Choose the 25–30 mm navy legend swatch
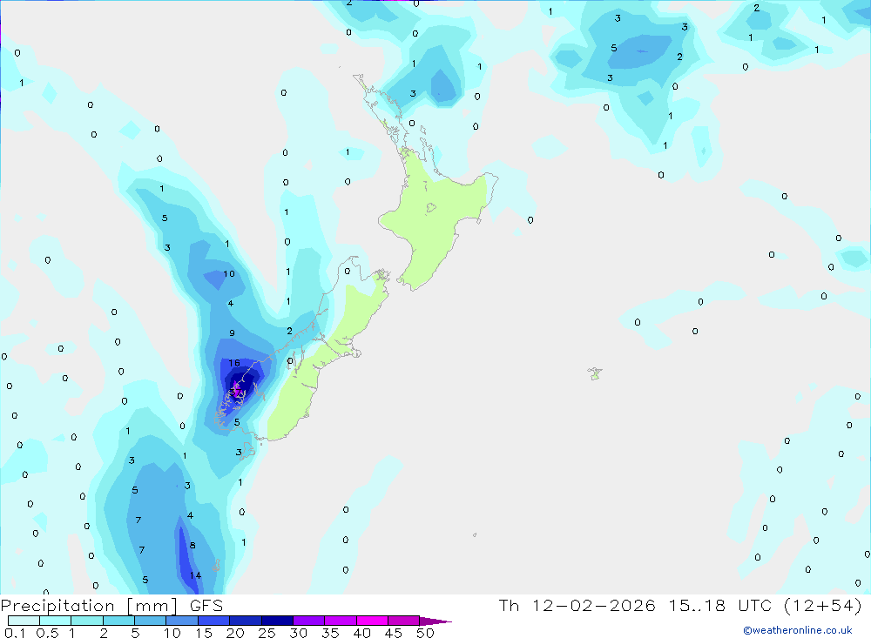Screen dimensions: 871x638 [x=277, y=621]
